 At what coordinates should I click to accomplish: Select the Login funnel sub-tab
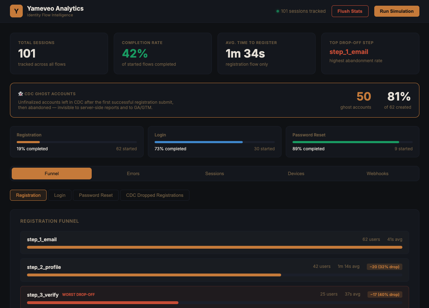(x=60, y=195)
